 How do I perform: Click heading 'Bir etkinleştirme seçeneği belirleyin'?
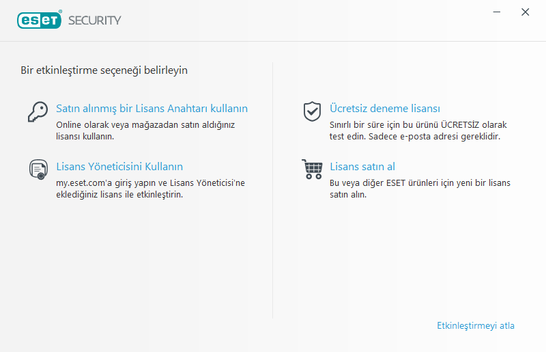[104, 70]
